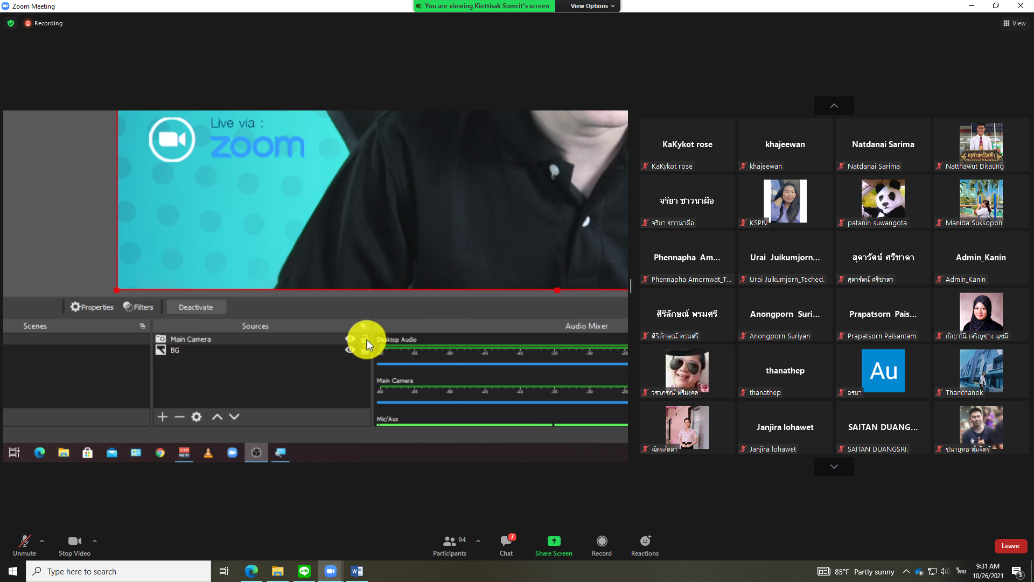Click the Stop Video camera icon
This screenshot has width=1034, height=582.
coord(74,541)
